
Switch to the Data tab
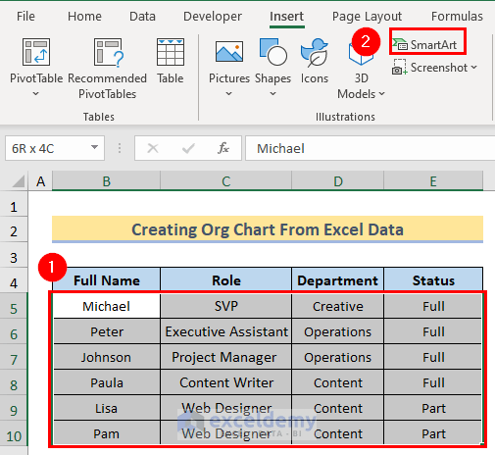pos(142,16)
